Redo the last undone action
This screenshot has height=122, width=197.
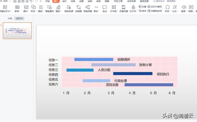[36, 1]
